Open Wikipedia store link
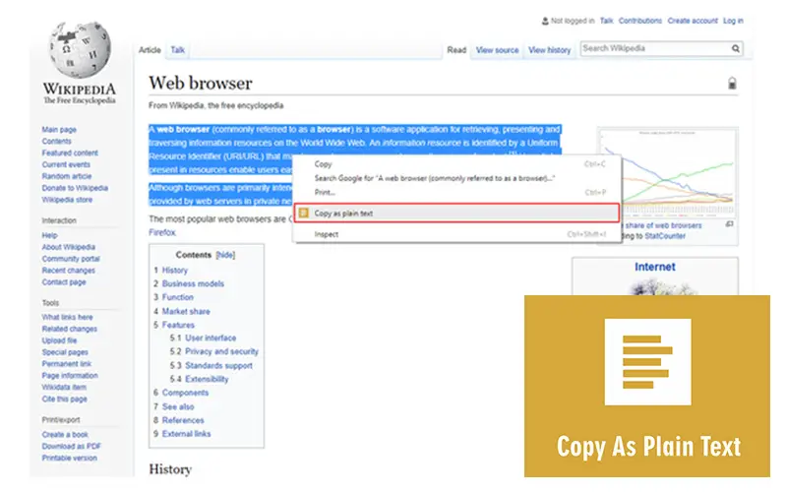 [67, 200]
